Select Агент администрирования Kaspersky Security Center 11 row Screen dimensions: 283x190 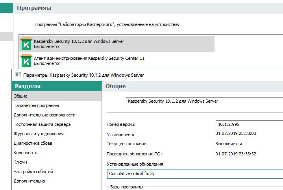pos(118,61)
